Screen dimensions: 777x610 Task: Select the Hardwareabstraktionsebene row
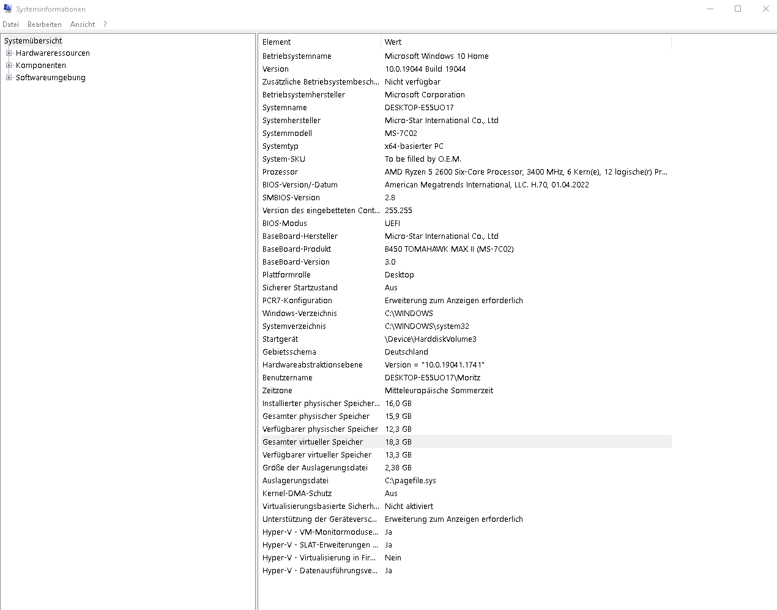coord(465,365)
